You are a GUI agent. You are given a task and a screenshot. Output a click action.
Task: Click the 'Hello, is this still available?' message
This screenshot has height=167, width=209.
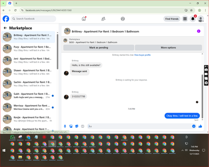tap(86, 65)
